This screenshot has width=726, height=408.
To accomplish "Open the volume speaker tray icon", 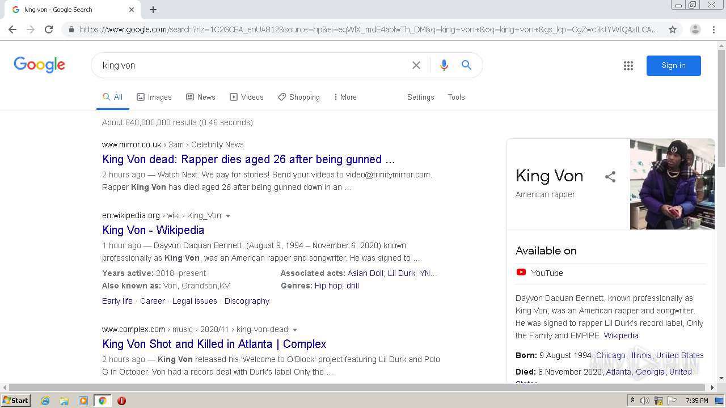I will (x=645, y=401).
